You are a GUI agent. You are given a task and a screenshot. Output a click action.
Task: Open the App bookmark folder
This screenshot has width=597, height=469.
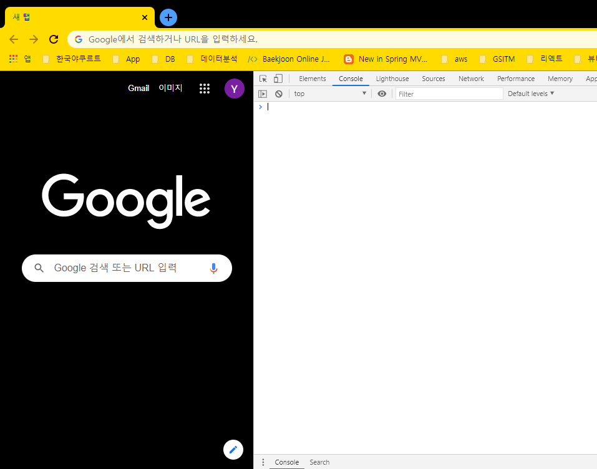point(127,59)
